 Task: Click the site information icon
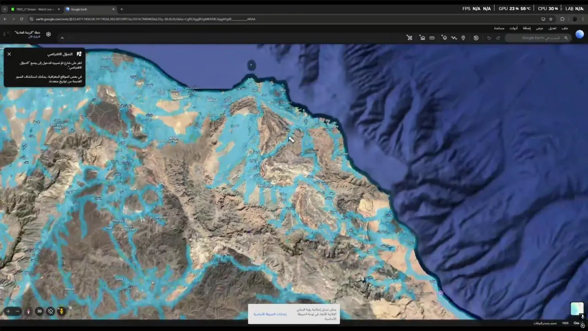[31, 19]
